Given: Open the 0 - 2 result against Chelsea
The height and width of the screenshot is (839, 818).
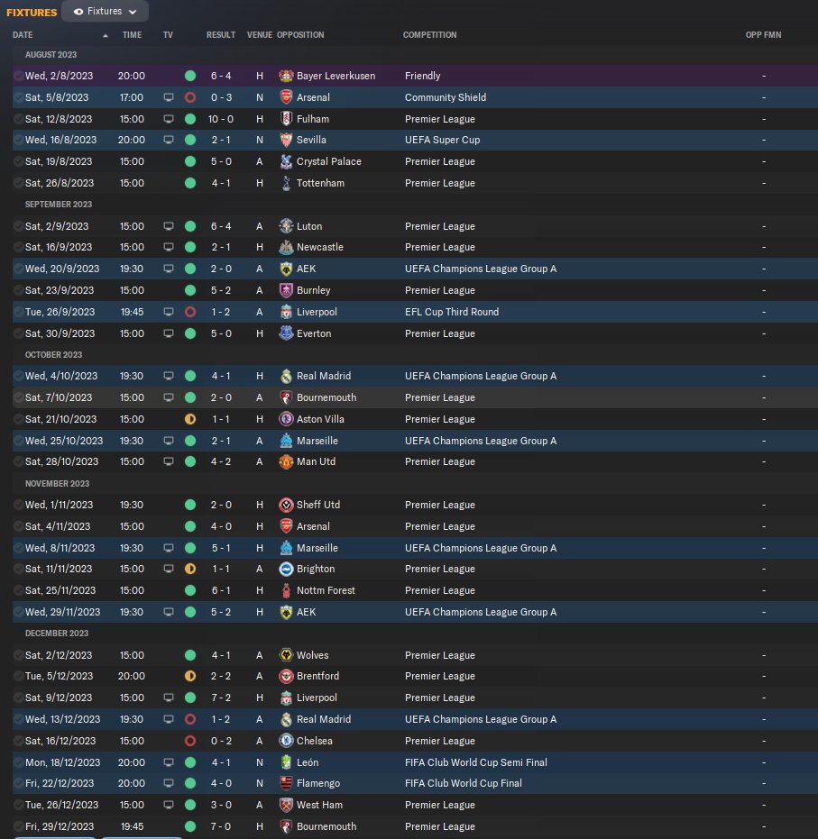Looking at the screenshot, I should (x=221, y=741).
